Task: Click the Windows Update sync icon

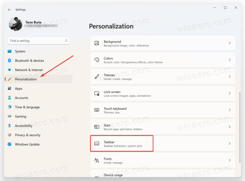Action: pos(9,144)
